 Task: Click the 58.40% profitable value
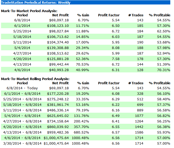coord(164,99)
